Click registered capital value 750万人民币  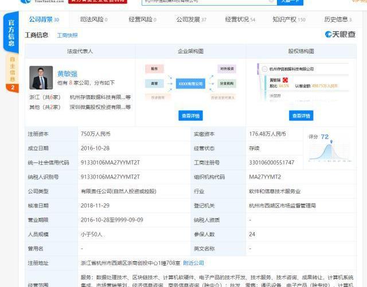click(x=96, y=134)
